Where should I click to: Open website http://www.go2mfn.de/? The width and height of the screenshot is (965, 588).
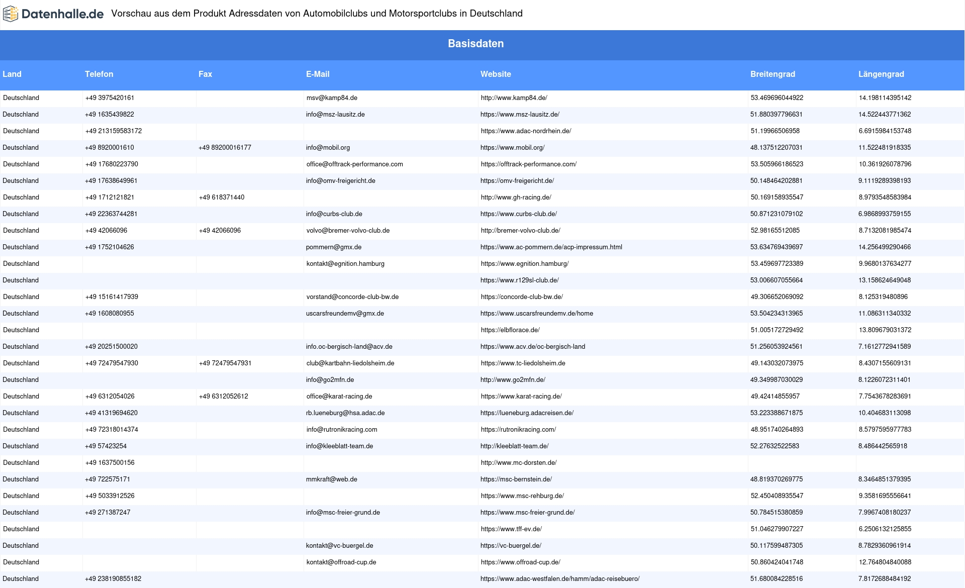[513, 380]
